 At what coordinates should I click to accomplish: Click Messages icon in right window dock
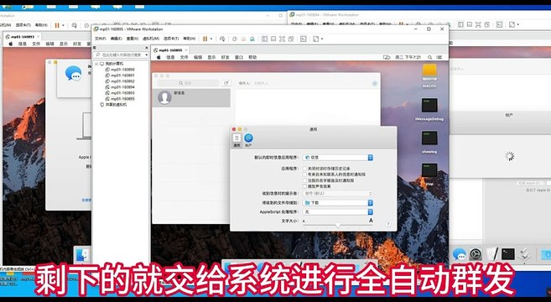pyautogui.click(x=459, y=254)
